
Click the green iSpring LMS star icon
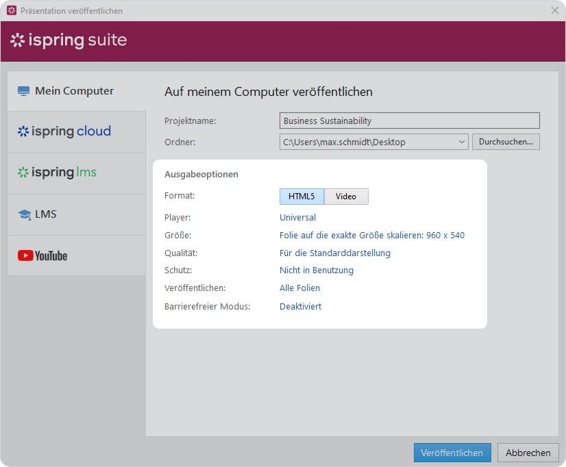(x=23, y=173)
